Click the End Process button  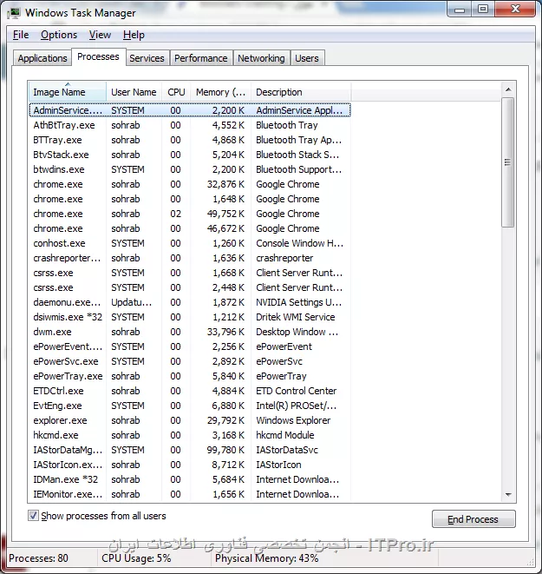point(473,519)
